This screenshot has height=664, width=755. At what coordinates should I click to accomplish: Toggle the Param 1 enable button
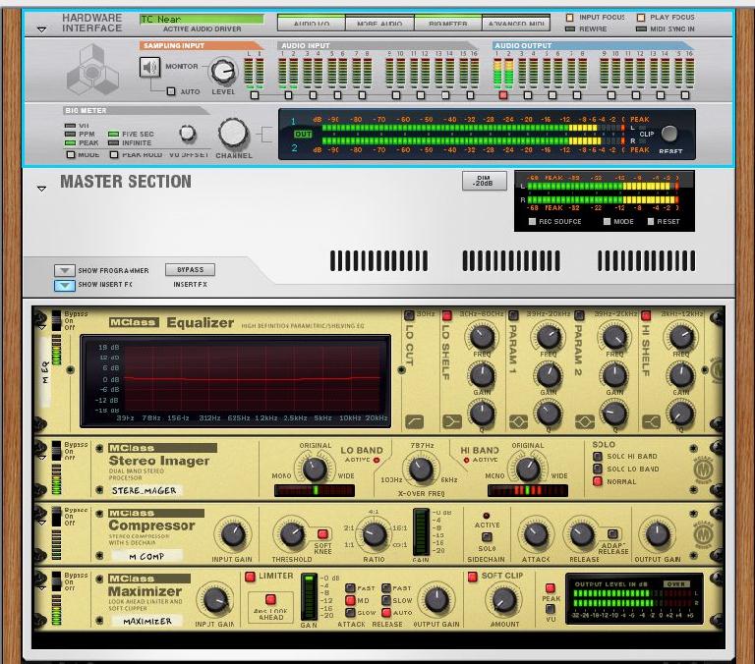click(513, 315)
